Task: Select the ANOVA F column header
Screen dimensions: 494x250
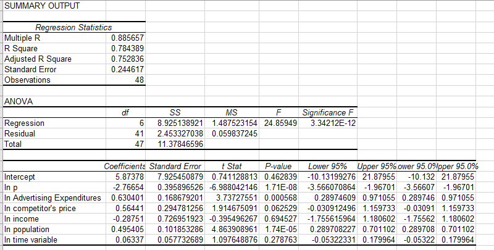Action: (278, 112)
